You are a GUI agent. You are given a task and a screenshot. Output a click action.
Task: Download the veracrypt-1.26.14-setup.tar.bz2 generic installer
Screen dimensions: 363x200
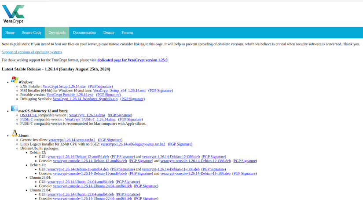(x=72, y=140)
